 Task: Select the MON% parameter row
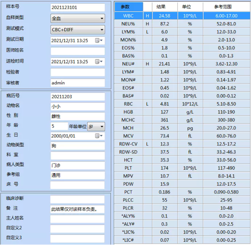tap(182, 40)
